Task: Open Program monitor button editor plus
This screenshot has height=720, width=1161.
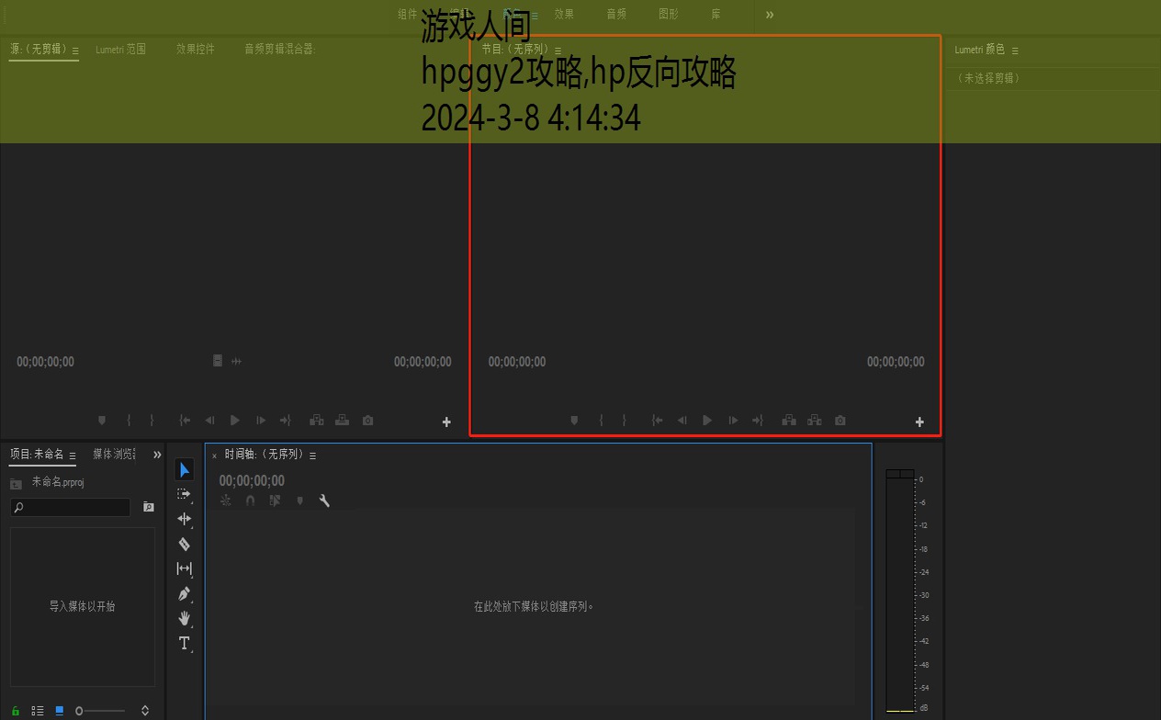Action: click(919, 422)
